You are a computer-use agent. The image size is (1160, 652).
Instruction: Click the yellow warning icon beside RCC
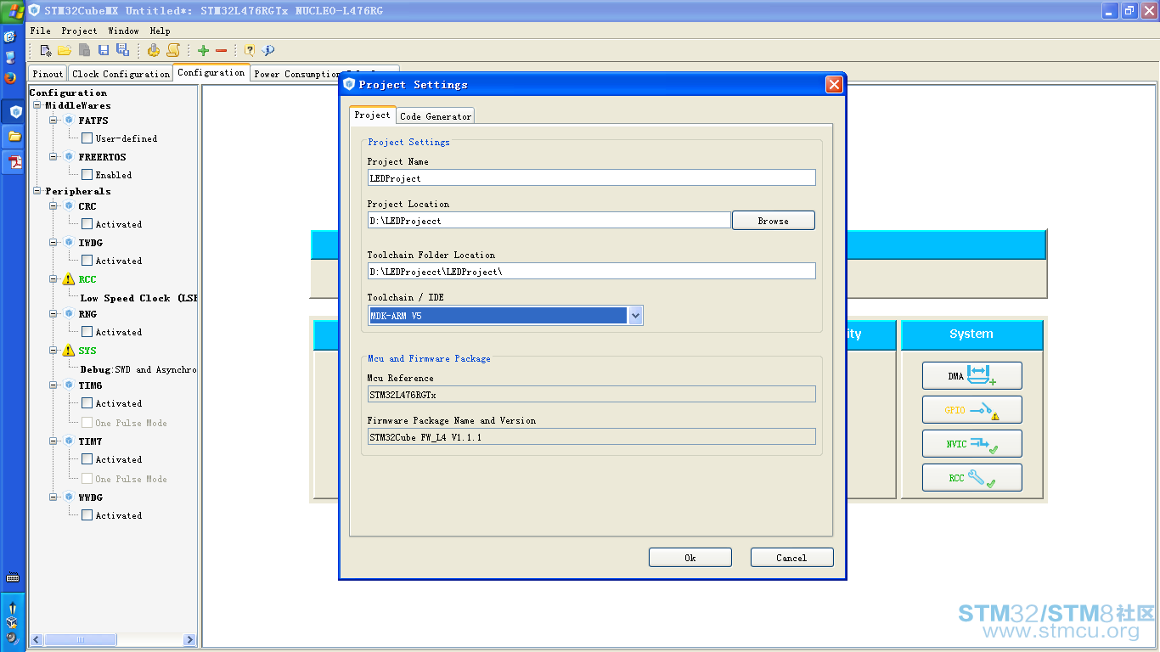point(69,279)
